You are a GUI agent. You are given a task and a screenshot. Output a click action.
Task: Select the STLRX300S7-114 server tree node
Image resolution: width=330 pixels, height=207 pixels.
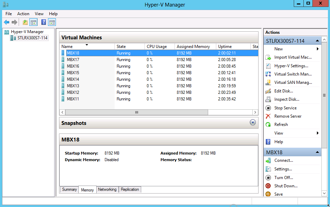pos(32,38)
